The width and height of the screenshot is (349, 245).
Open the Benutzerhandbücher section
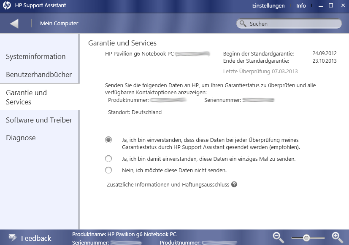click(x=39, y=75)
